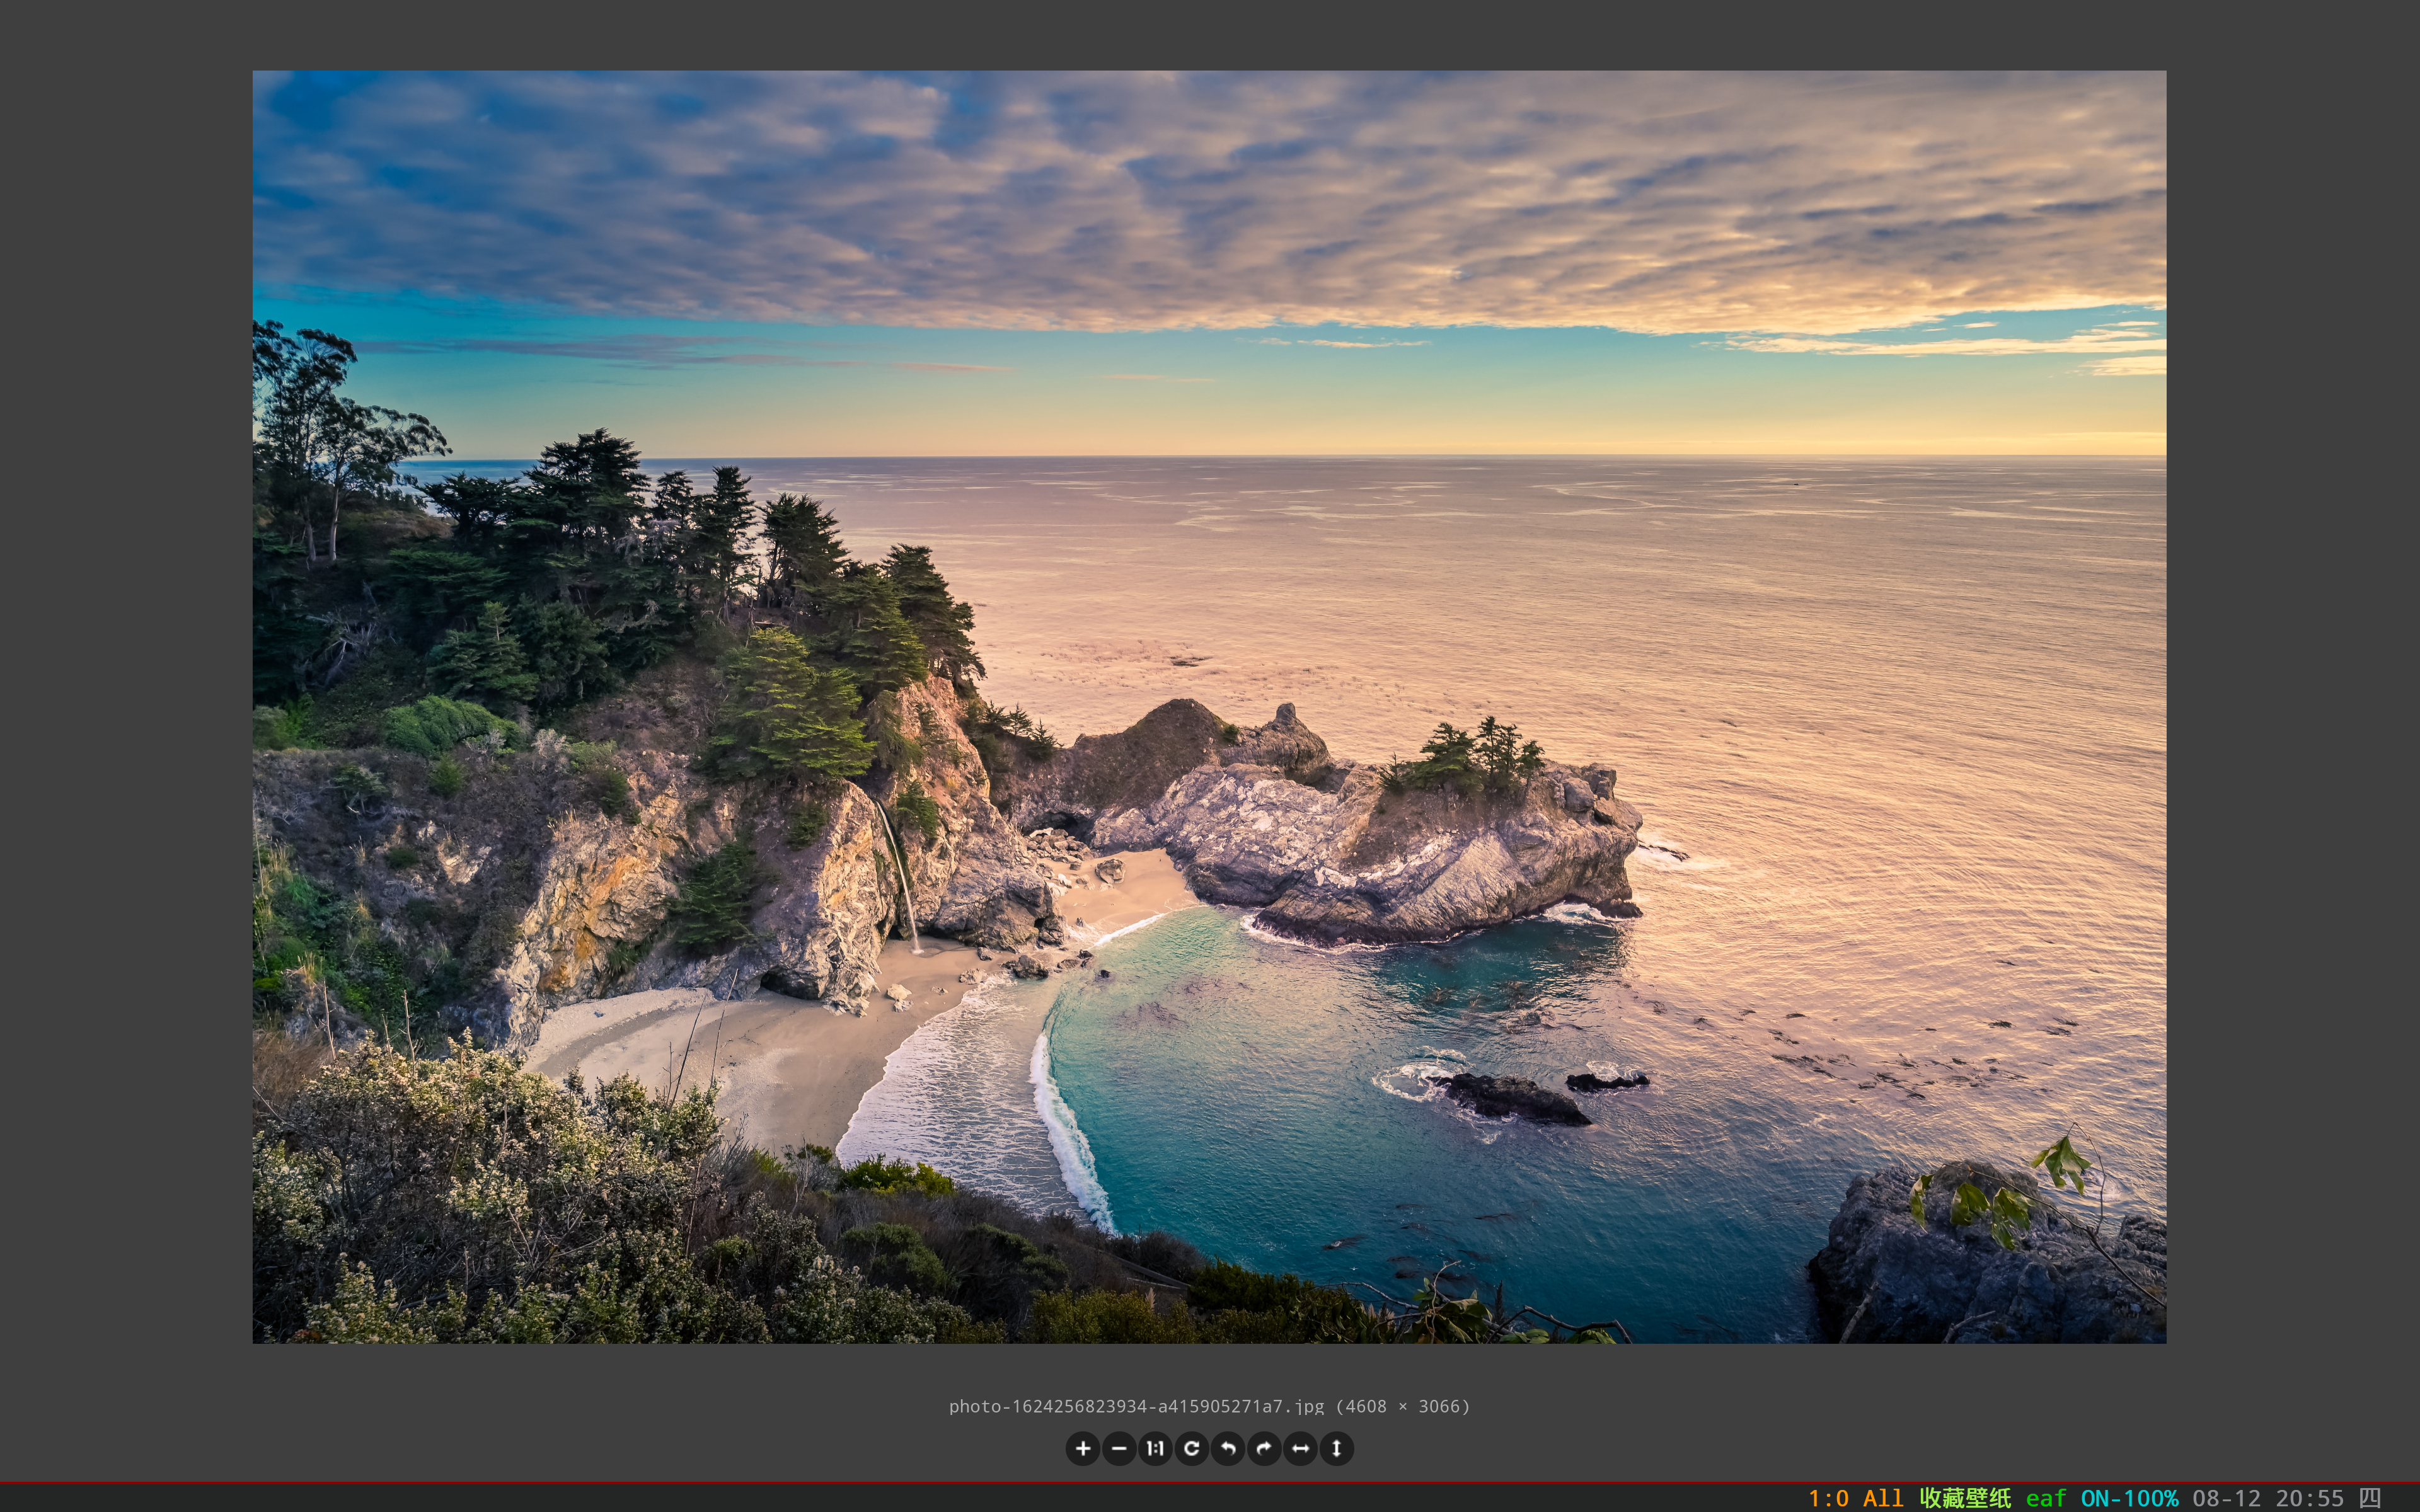Click the 4608 × 3066 dimensions text
This screenshot has height=1512, width=2420.
pos(1402,1406)
